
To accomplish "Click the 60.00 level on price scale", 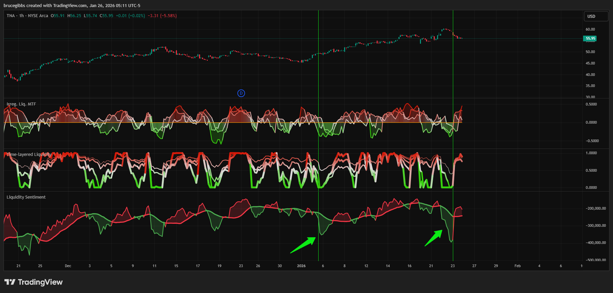I will [x=590, y=29].
